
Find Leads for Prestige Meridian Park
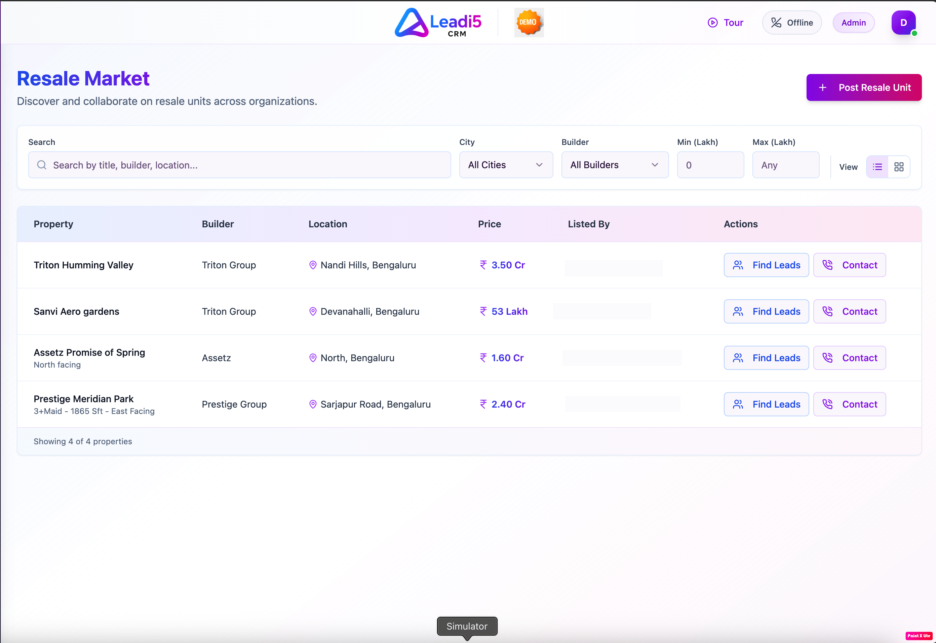point(767,404)
